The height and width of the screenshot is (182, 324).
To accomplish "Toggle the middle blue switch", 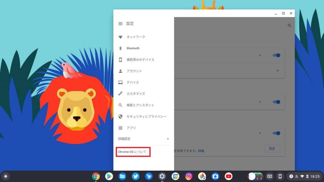I will pyautogui.click(x=276, y=102).
